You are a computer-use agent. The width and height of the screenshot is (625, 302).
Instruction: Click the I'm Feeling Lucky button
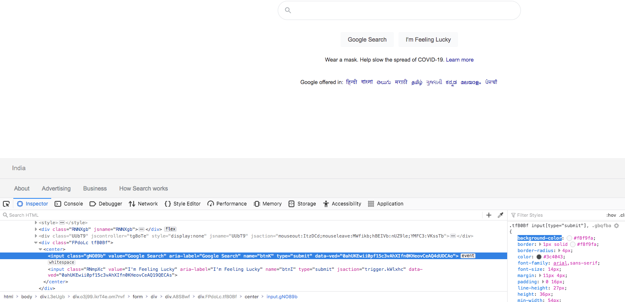pyautogui.click(x=428, y=39)
